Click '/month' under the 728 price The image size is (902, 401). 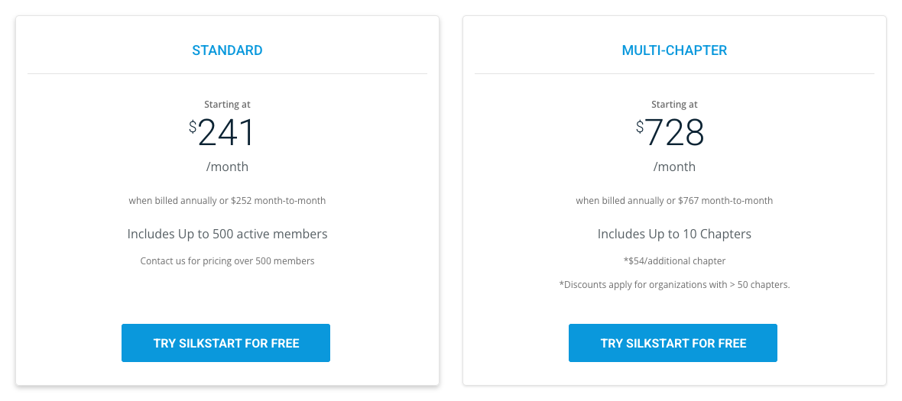674,167
